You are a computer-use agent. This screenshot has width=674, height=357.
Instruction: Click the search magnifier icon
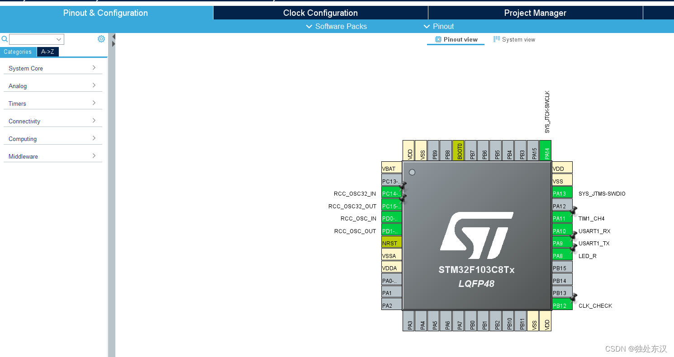5,39
